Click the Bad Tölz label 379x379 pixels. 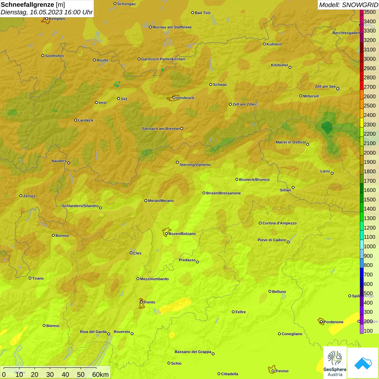(202, 13)
